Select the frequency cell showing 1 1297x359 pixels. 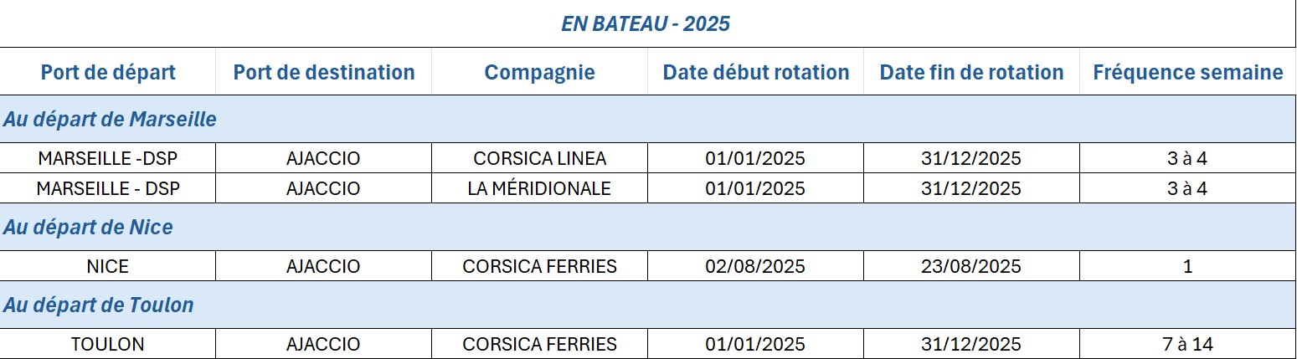coord(1187,266)
